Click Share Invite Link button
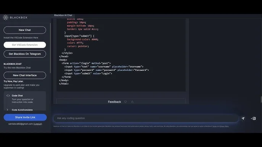Screen dimensions: 262x147 click(x=25, y=117)
